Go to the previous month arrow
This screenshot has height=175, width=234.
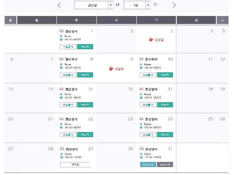[59, 5]
